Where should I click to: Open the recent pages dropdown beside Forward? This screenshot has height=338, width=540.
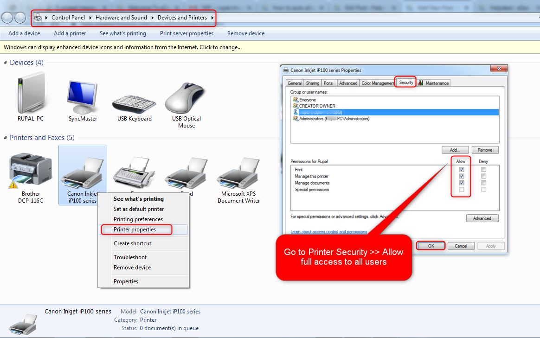[x=29, y=18]
